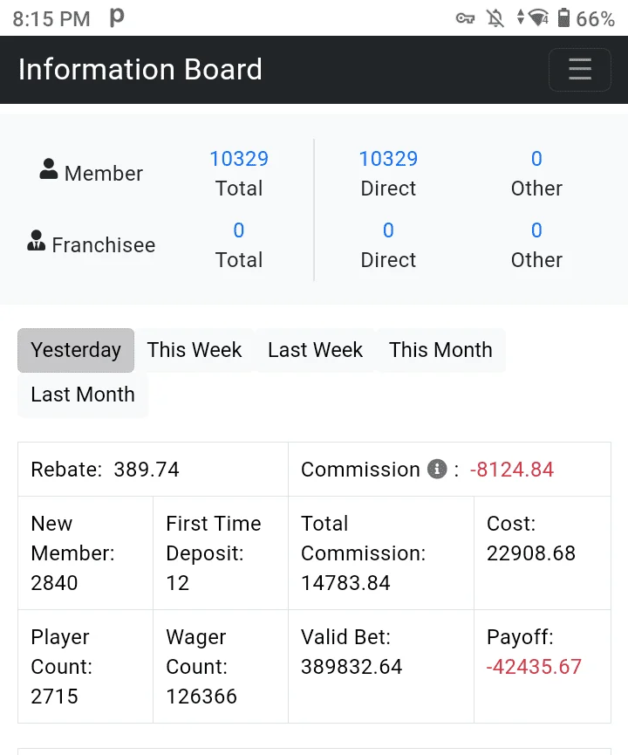Open Franchisee direct count link
Image resolution: width=628 pixels, height=755 pixels.
(x=388, y=230)
